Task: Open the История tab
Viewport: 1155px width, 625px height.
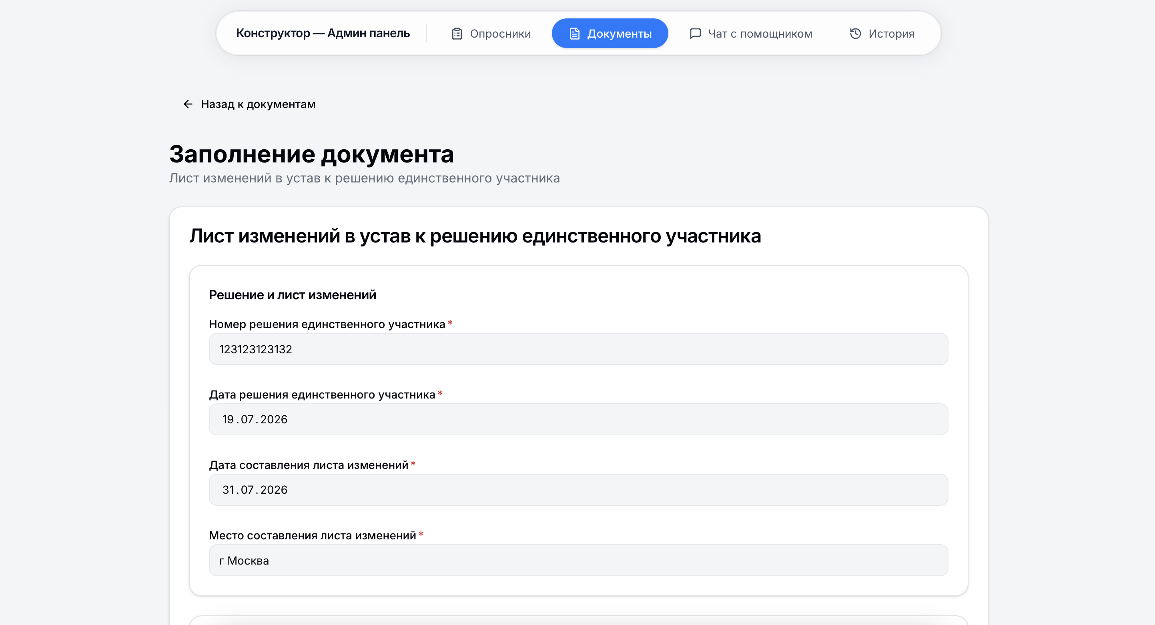Action: pos(882,34)
